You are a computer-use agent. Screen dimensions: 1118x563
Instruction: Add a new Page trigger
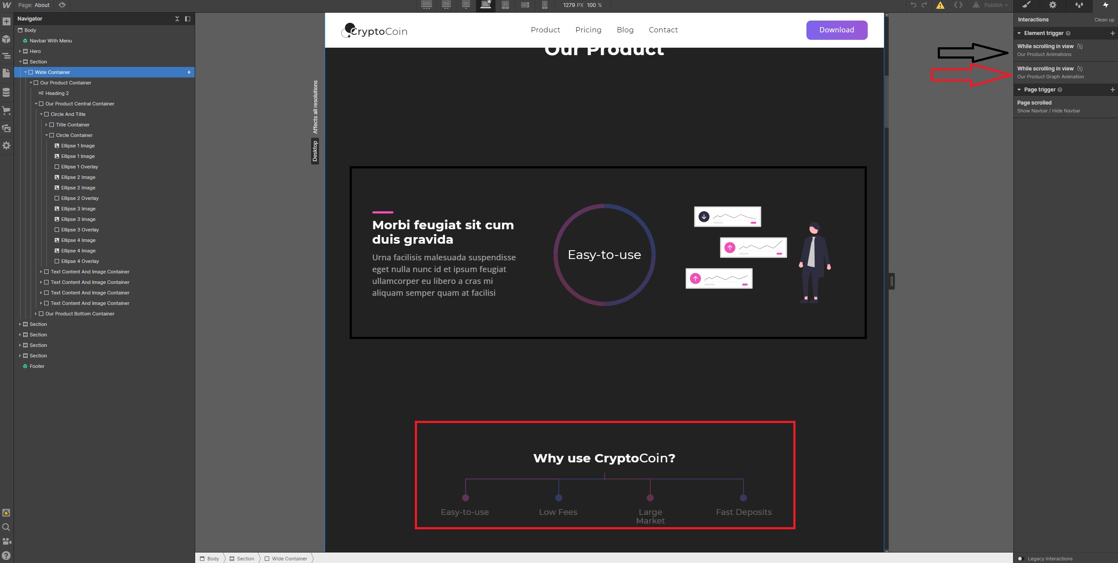1112,90
